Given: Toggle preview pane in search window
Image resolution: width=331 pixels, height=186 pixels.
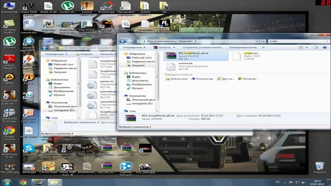Looking at the screenshot, I should 315,47.
